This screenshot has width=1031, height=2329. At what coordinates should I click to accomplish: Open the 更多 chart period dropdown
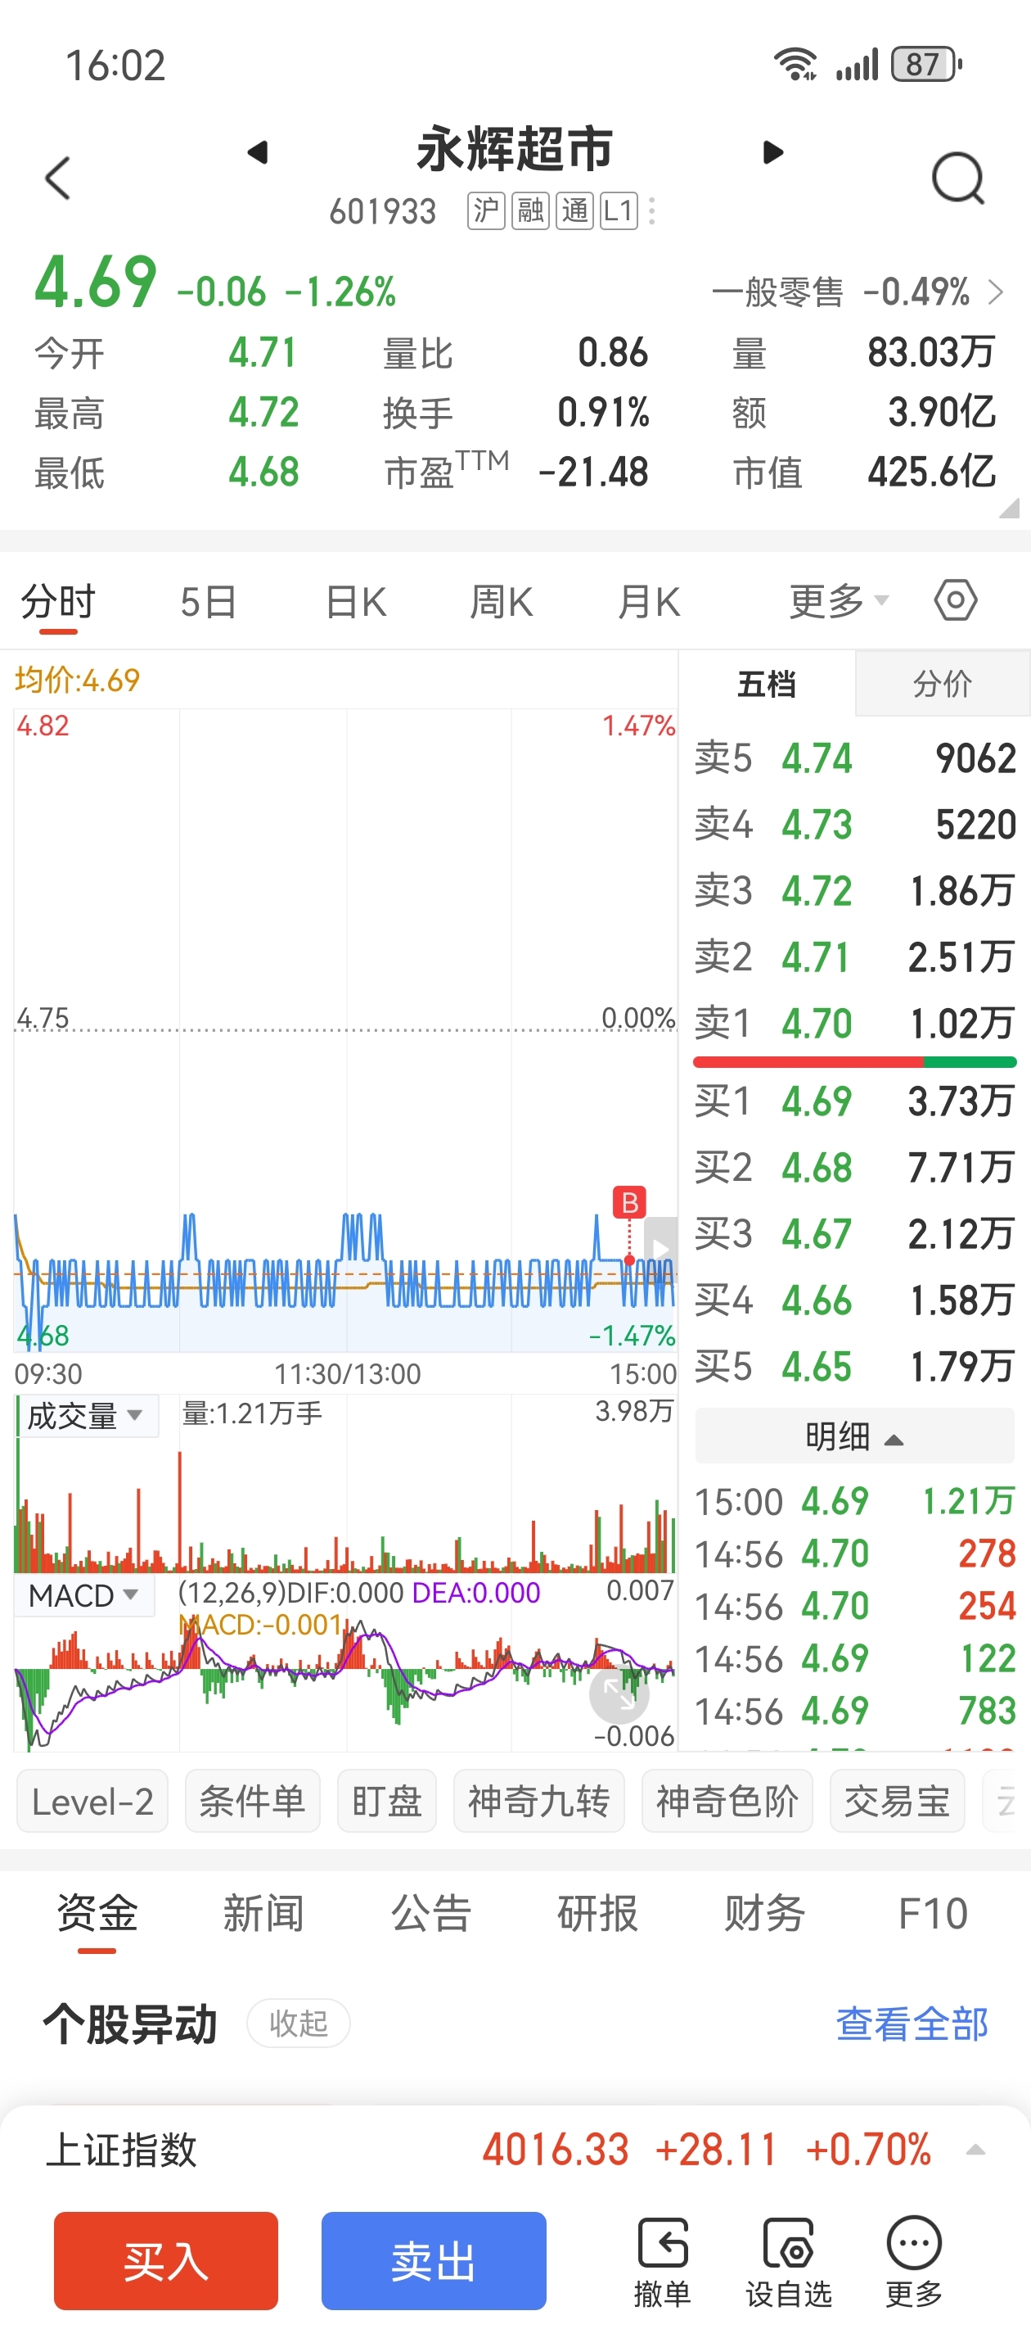click(x=839, y=601)
